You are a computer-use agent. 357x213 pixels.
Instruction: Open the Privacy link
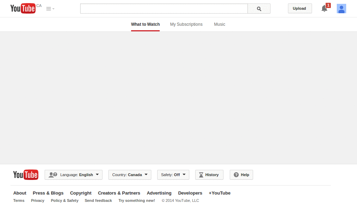(x=38, y=200)
